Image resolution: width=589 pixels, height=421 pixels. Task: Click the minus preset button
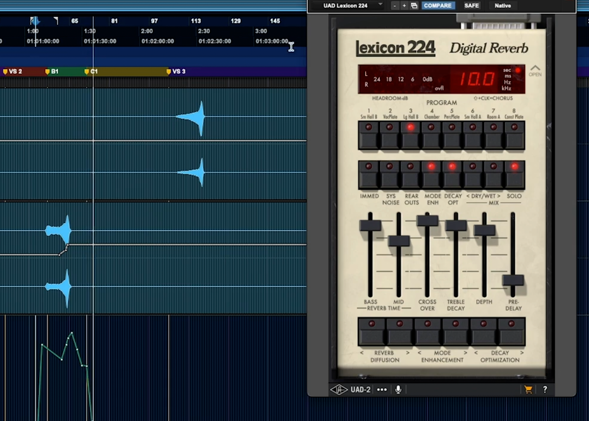click(x=395, y=6)
